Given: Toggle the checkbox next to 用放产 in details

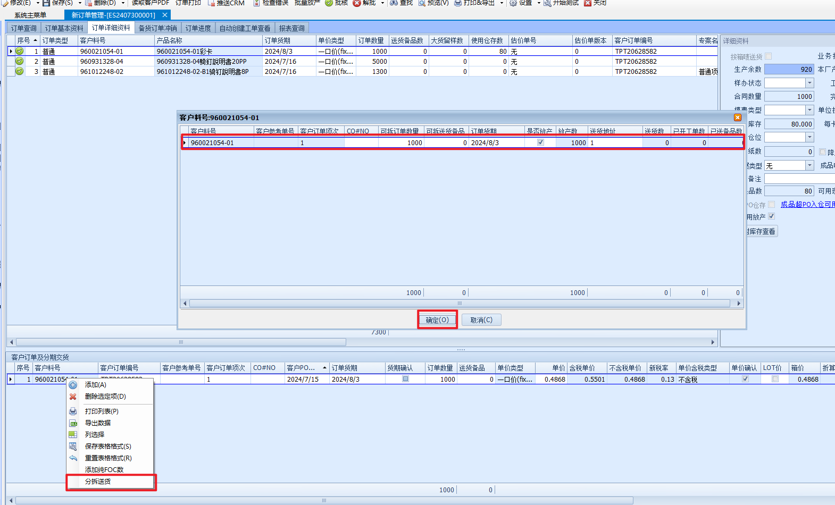Looking at the screenshot, I should [771, 216].
